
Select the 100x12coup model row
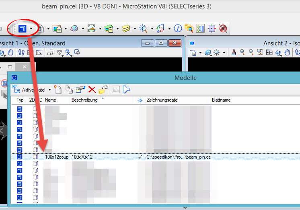point(156,157)
